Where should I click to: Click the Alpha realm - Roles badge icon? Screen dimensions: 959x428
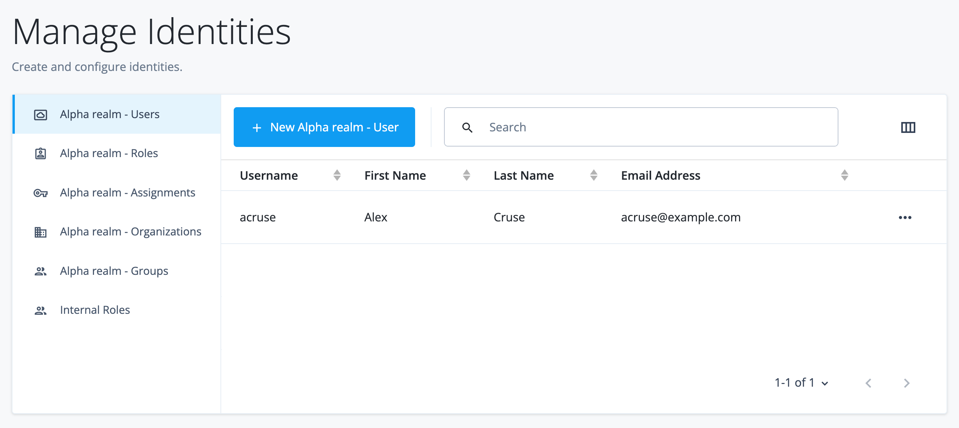tap(41, 153)
